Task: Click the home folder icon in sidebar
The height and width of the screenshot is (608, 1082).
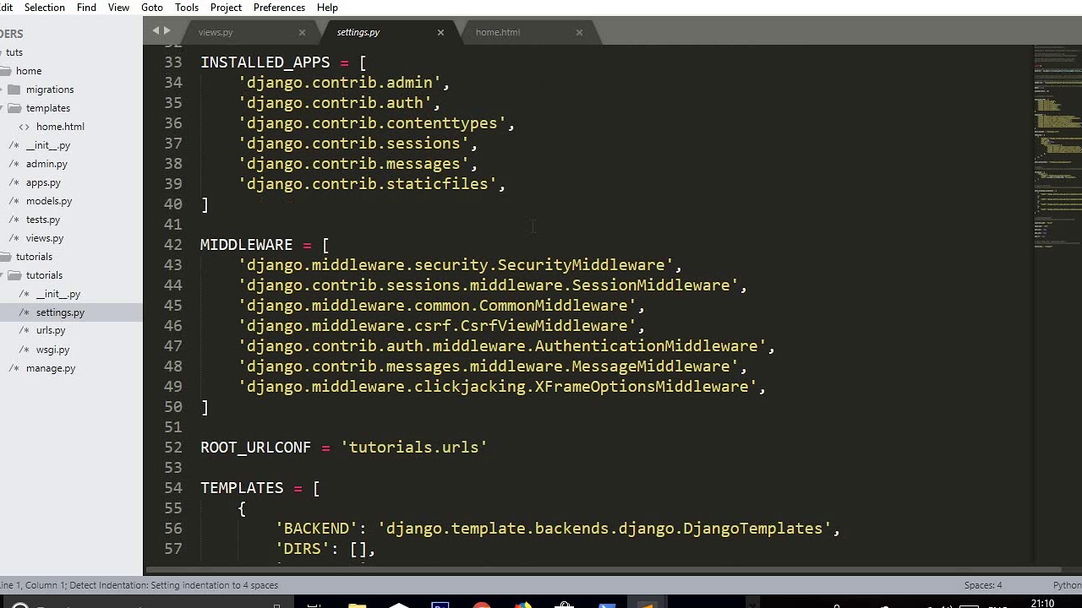Action: click(x=5, y=71)
